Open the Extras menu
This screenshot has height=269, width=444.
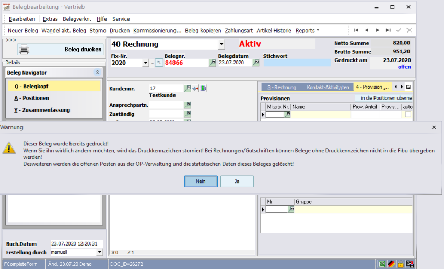(x=50, y=19)
